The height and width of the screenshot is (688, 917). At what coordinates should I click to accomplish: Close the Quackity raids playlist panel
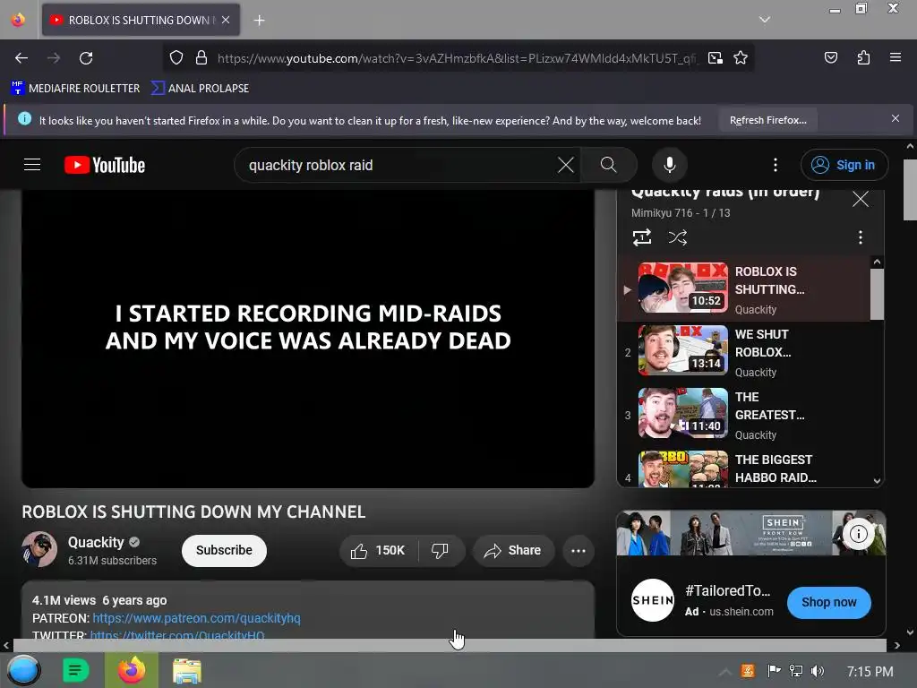click(861, 199)
